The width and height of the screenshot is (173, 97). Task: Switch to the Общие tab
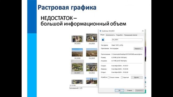pyautogui.click(x=102, y=35)
